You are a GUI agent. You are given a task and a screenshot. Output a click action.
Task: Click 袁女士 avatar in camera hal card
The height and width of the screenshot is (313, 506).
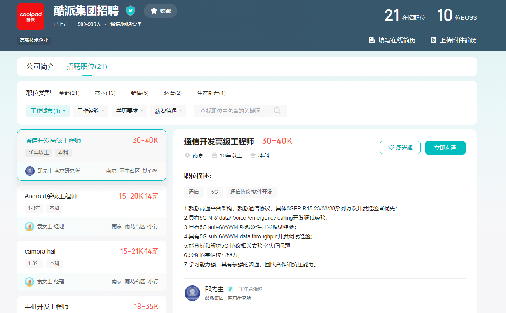click(x=30, y=282)
